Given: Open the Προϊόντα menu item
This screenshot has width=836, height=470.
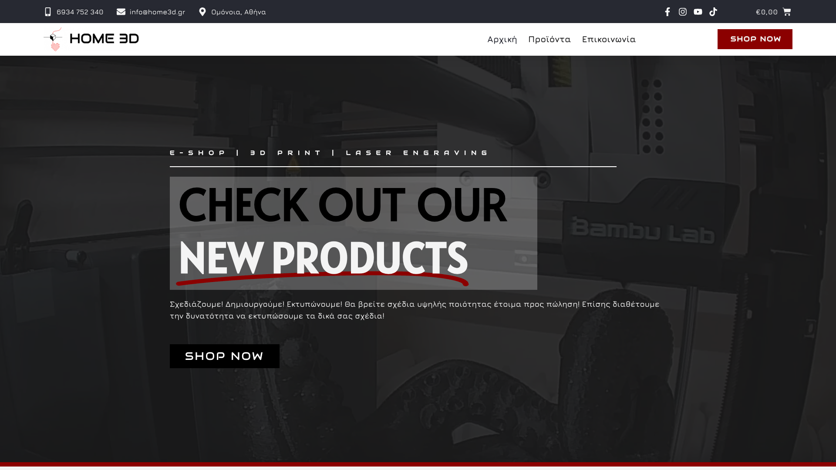Looking at the screenshot, I should (549, 40).
